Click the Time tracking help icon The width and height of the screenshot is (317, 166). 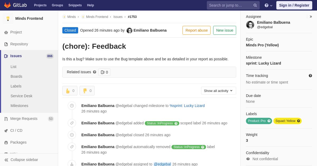point(310,76)
